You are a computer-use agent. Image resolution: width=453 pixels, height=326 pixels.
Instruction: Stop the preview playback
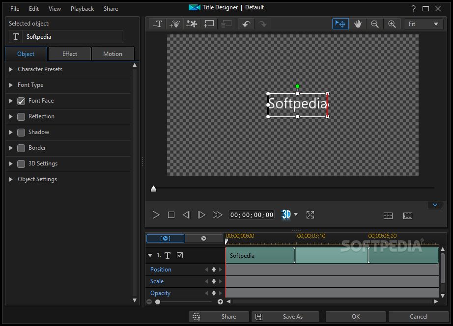[171, 215]
